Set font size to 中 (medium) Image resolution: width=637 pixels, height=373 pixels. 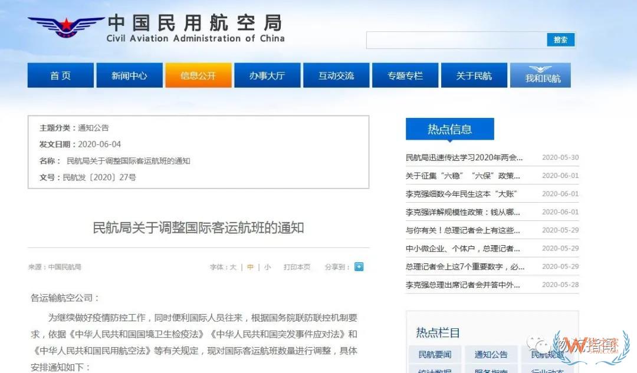pyautogui.click(x=250, y=267)
